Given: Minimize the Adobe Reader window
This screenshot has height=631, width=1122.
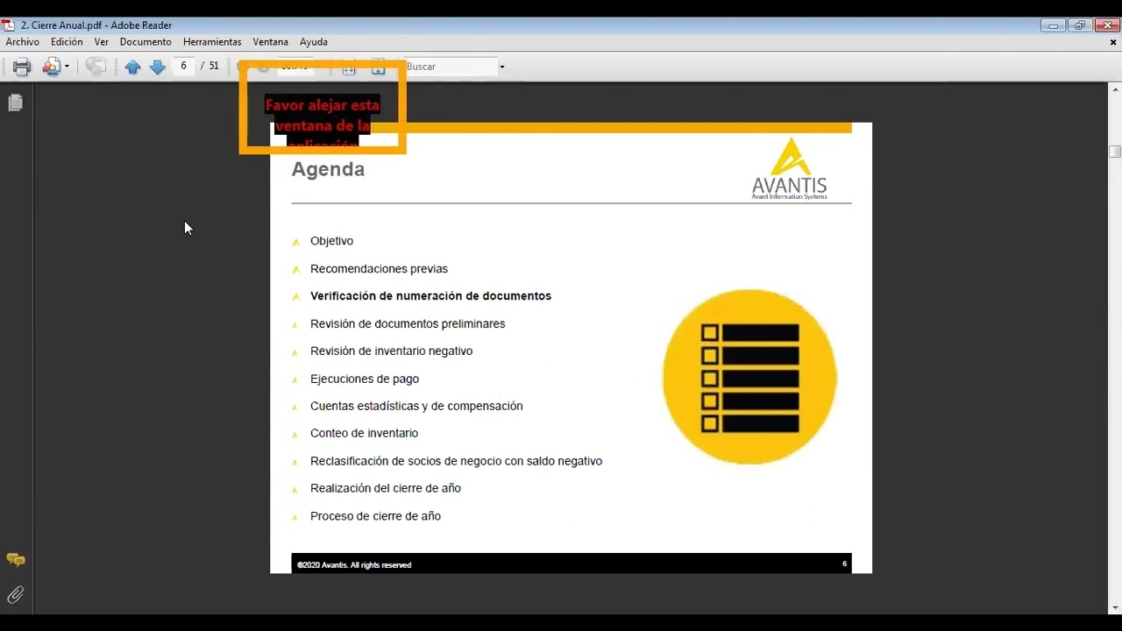Looking at the screenshot, I should pyautogui.click(x=1053, y=25).
